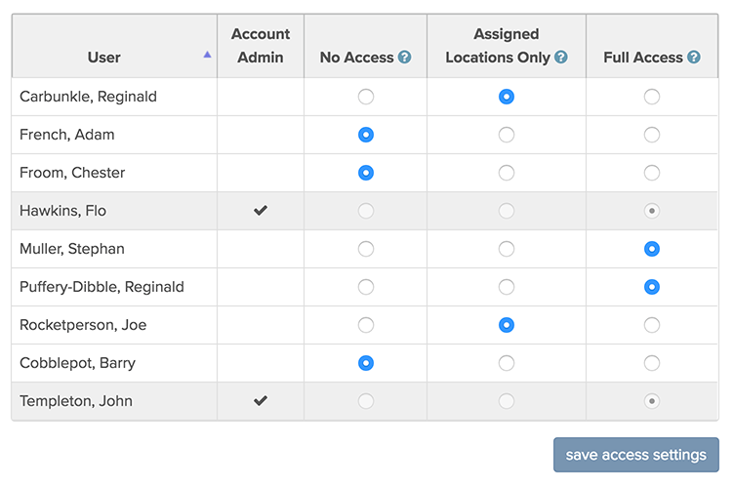Image resolution: width=733 pixels, height=487 pixels.
Task: Click the No Access help icon
Action: [404, 57]
